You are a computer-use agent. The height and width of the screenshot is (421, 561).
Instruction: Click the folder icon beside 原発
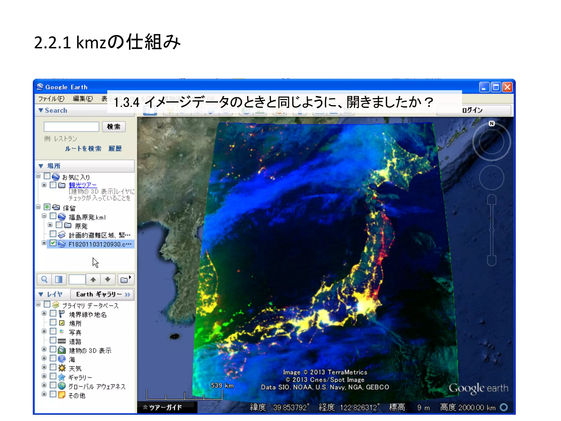[x=68, y=226]
